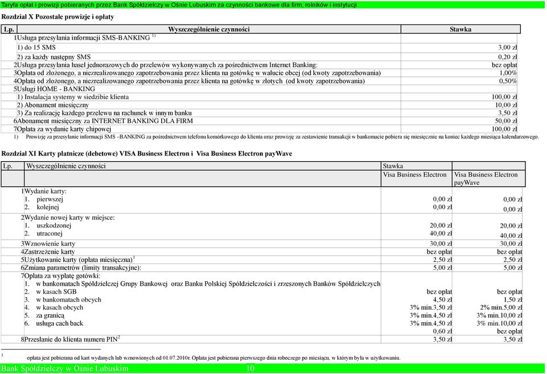Click the "Stawka" header in Rozdział XI table
The image size is (547, 374).
click(393, 166)
